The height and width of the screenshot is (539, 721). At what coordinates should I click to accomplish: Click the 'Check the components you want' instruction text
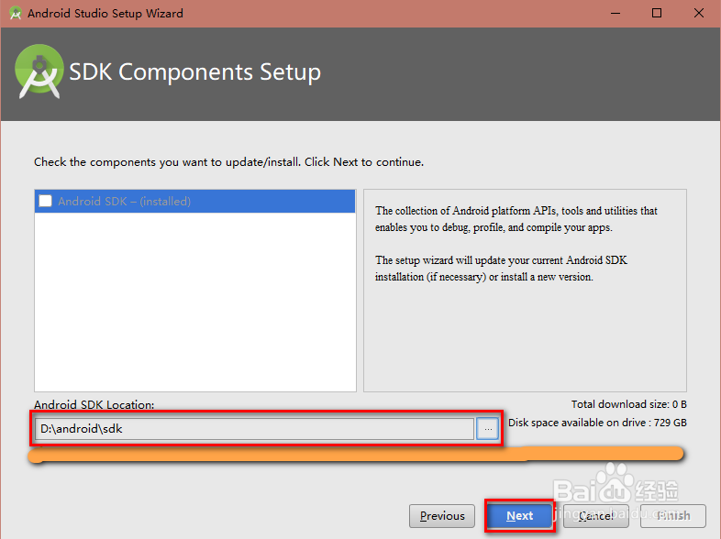228,162
